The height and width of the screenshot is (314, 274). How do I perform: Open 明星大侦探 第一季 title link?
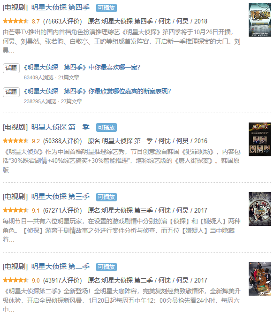(x=61, y=127)
